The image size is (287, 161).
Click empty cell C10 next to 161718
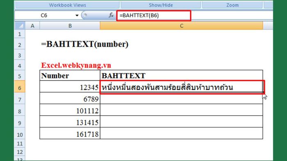tap(181, 134)
